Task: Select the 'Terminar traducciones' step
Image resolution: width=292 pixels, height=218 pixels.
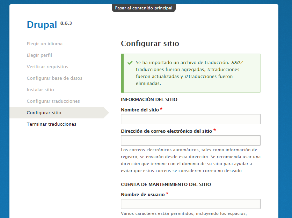Action: coord(51,124)
